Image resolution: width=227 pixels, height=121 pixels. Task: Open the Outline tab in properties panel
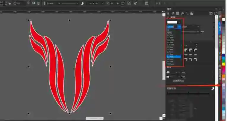[x=168, y=13]
